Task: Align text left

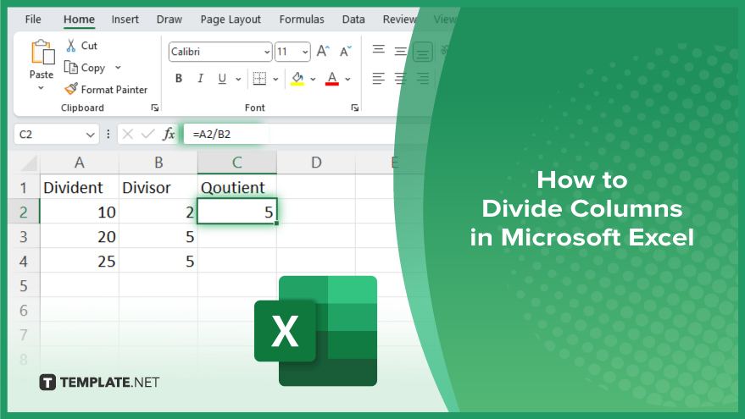Action: (379, 78)
